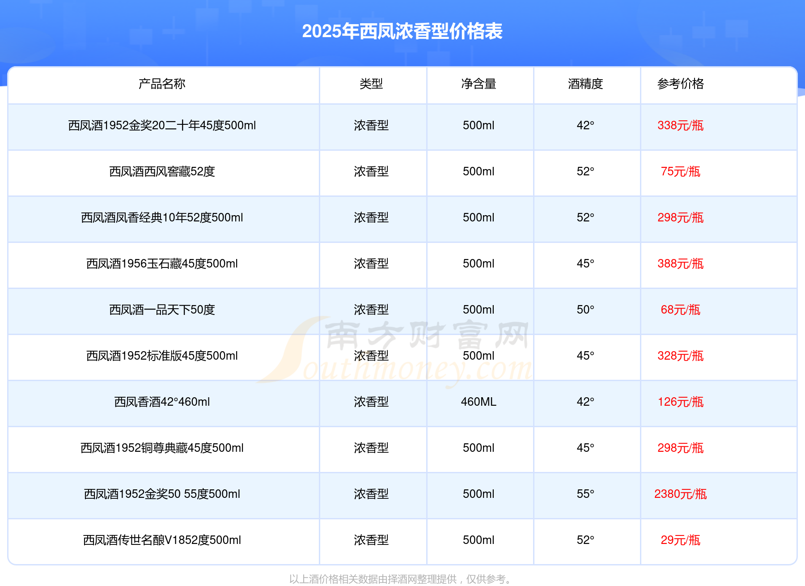805x586 pixels.
Task: Click the price 328元/瓶
Action: pos(680,356)
